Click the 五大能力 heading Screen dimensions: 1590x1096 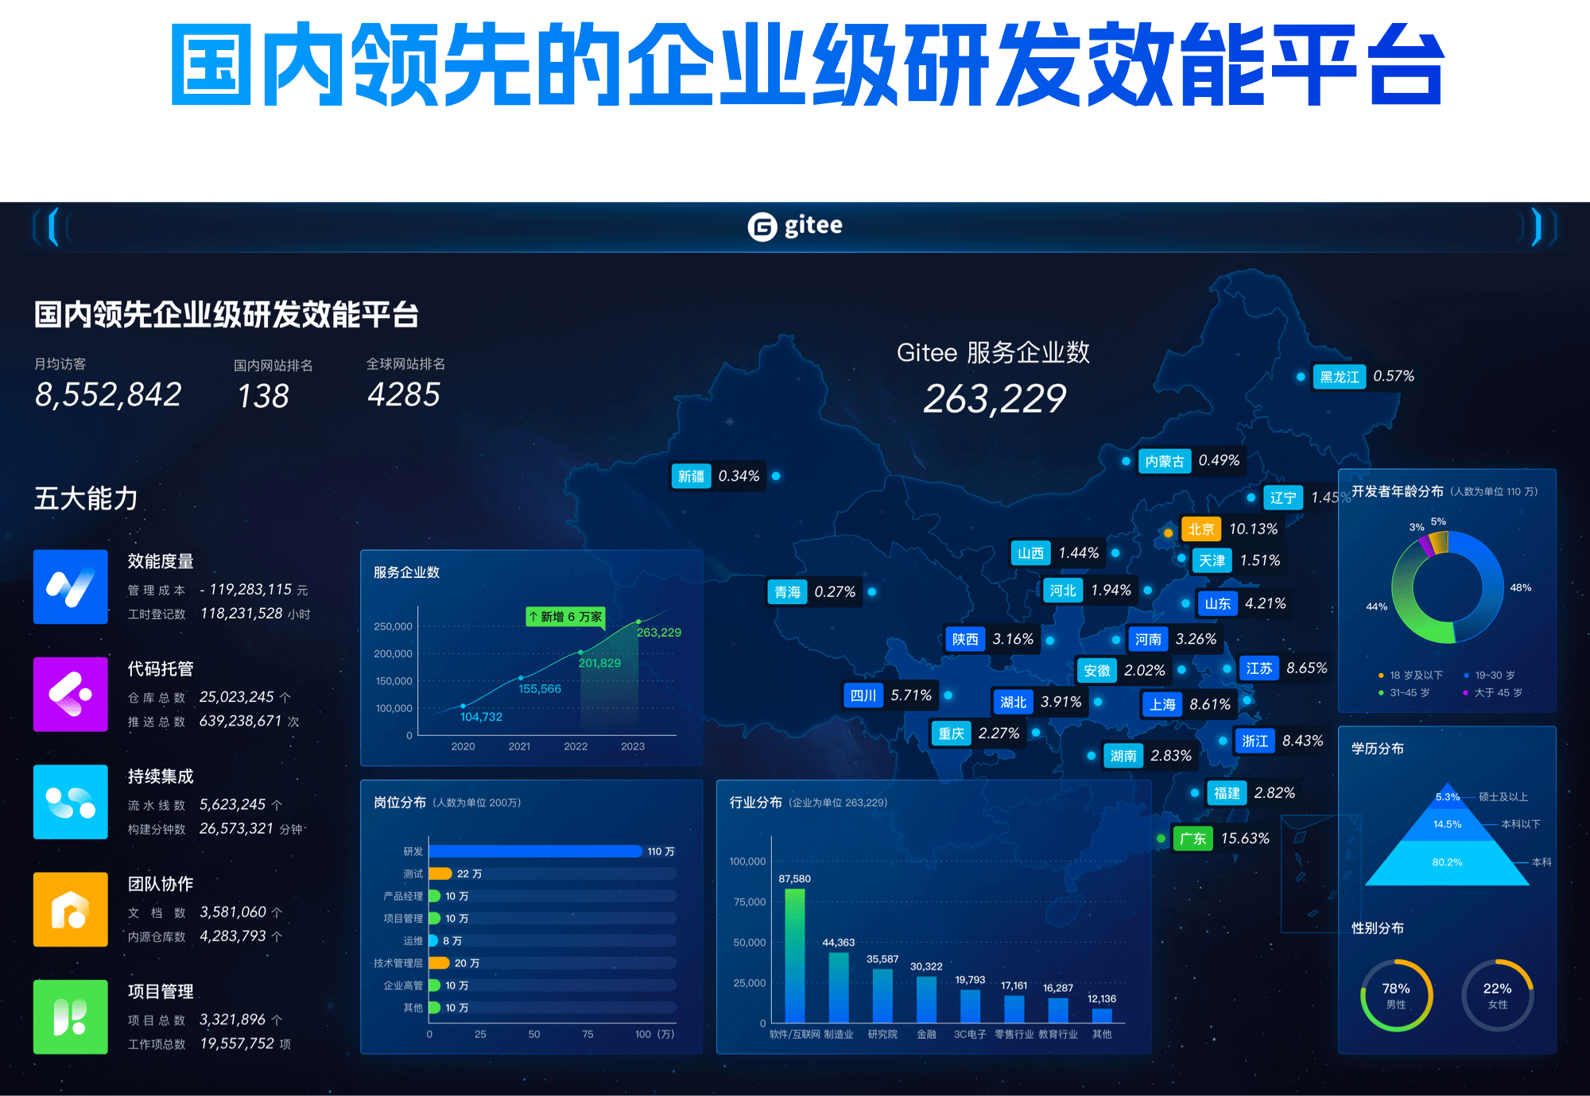tap(86, 498)
